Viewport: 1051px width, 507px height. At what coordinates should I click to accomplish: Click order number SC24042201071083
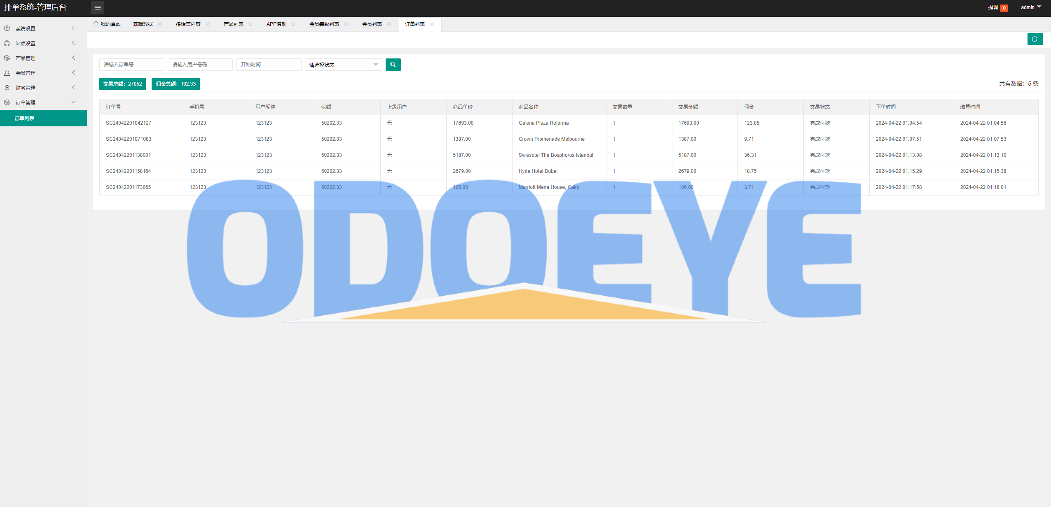[129, 139]
